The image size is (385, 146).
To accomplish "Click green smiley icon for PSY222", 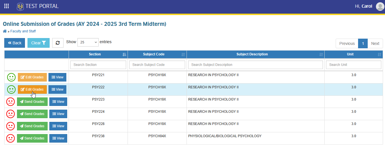I will [x=11, y=89].
